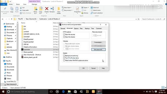Open the New item dropdown
Screen dimensions: 167x94
(67, 8)
